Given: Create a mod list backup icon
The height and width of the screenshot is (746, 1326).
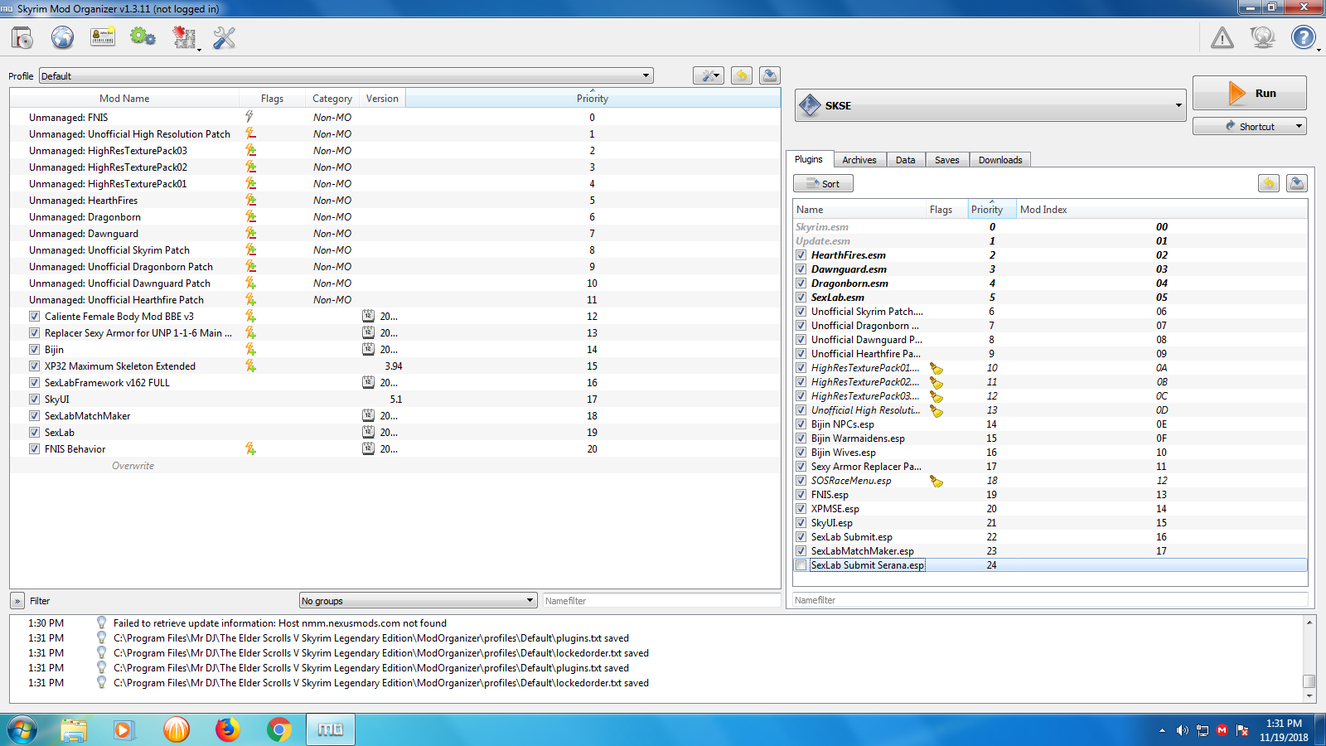Looking at the screenshot, I should pos(770,75).
